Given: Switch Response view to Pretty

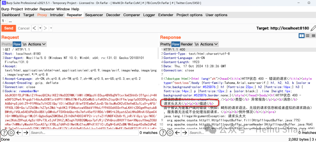Looking at the screenshot, I should pos(165,44).
